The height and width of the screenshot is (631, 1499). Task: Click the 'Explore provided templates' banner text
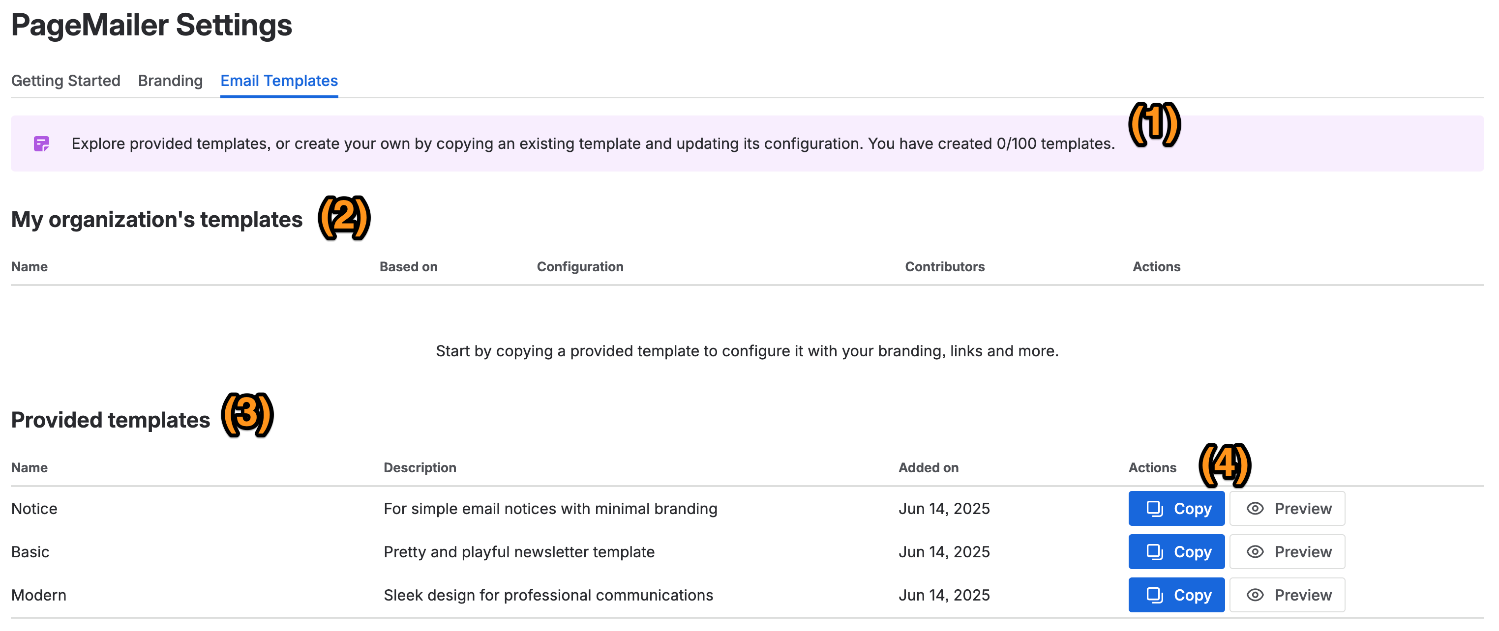click(593, 143)
